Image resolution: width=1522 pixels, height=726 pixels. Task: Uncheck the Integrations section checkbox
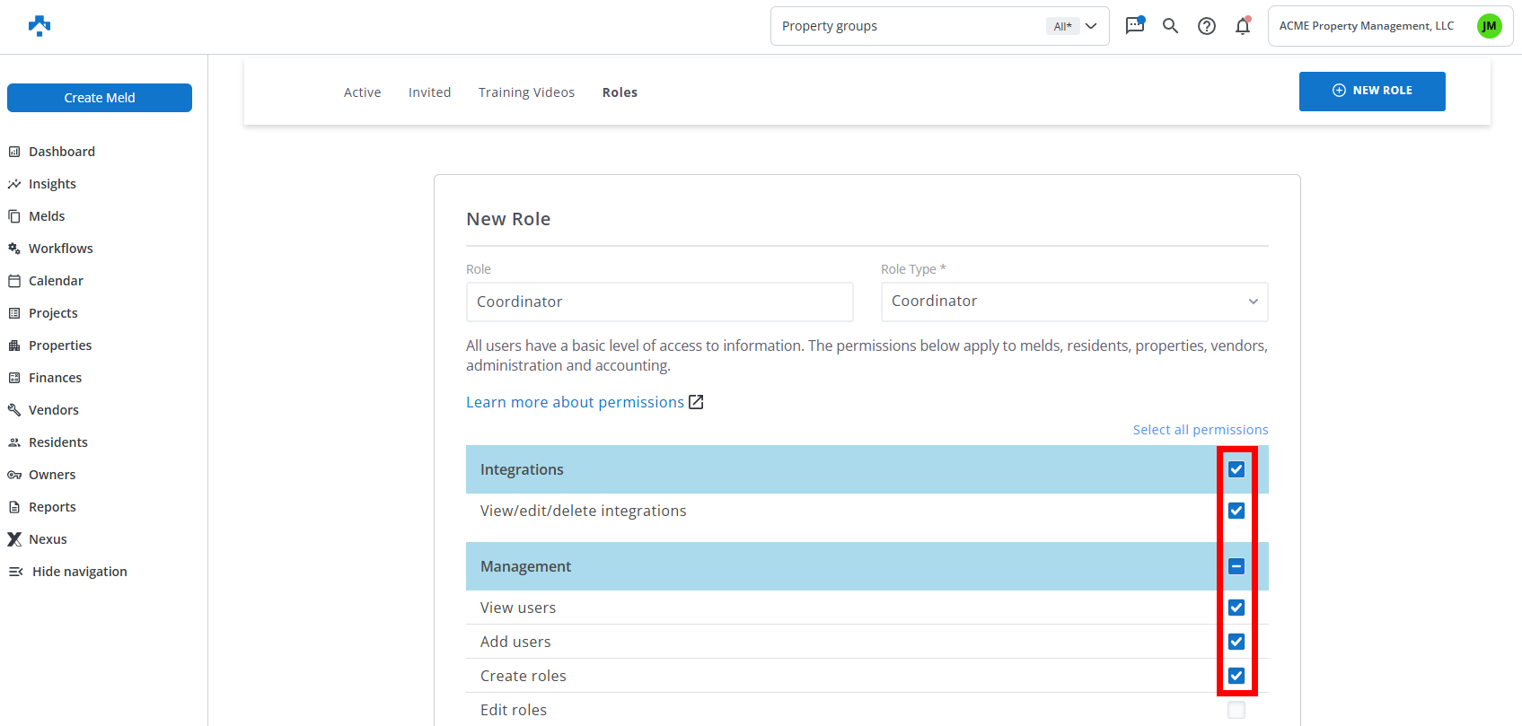coord(1236,469)
